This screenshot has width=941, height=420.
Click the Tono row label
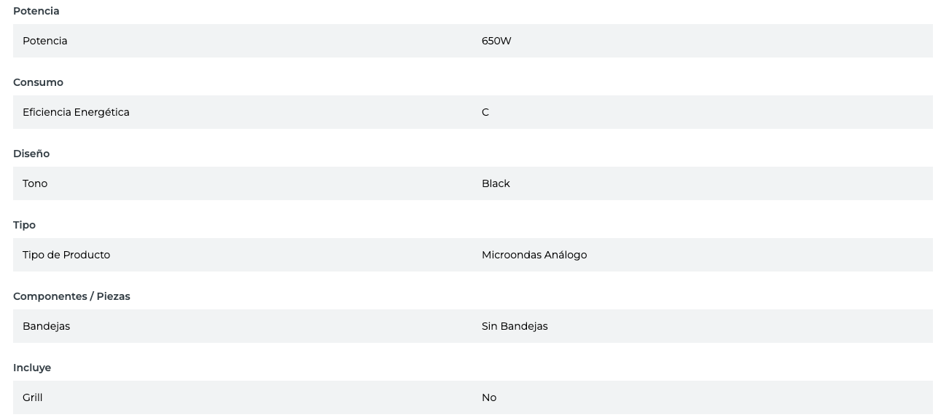pos(35,183)
